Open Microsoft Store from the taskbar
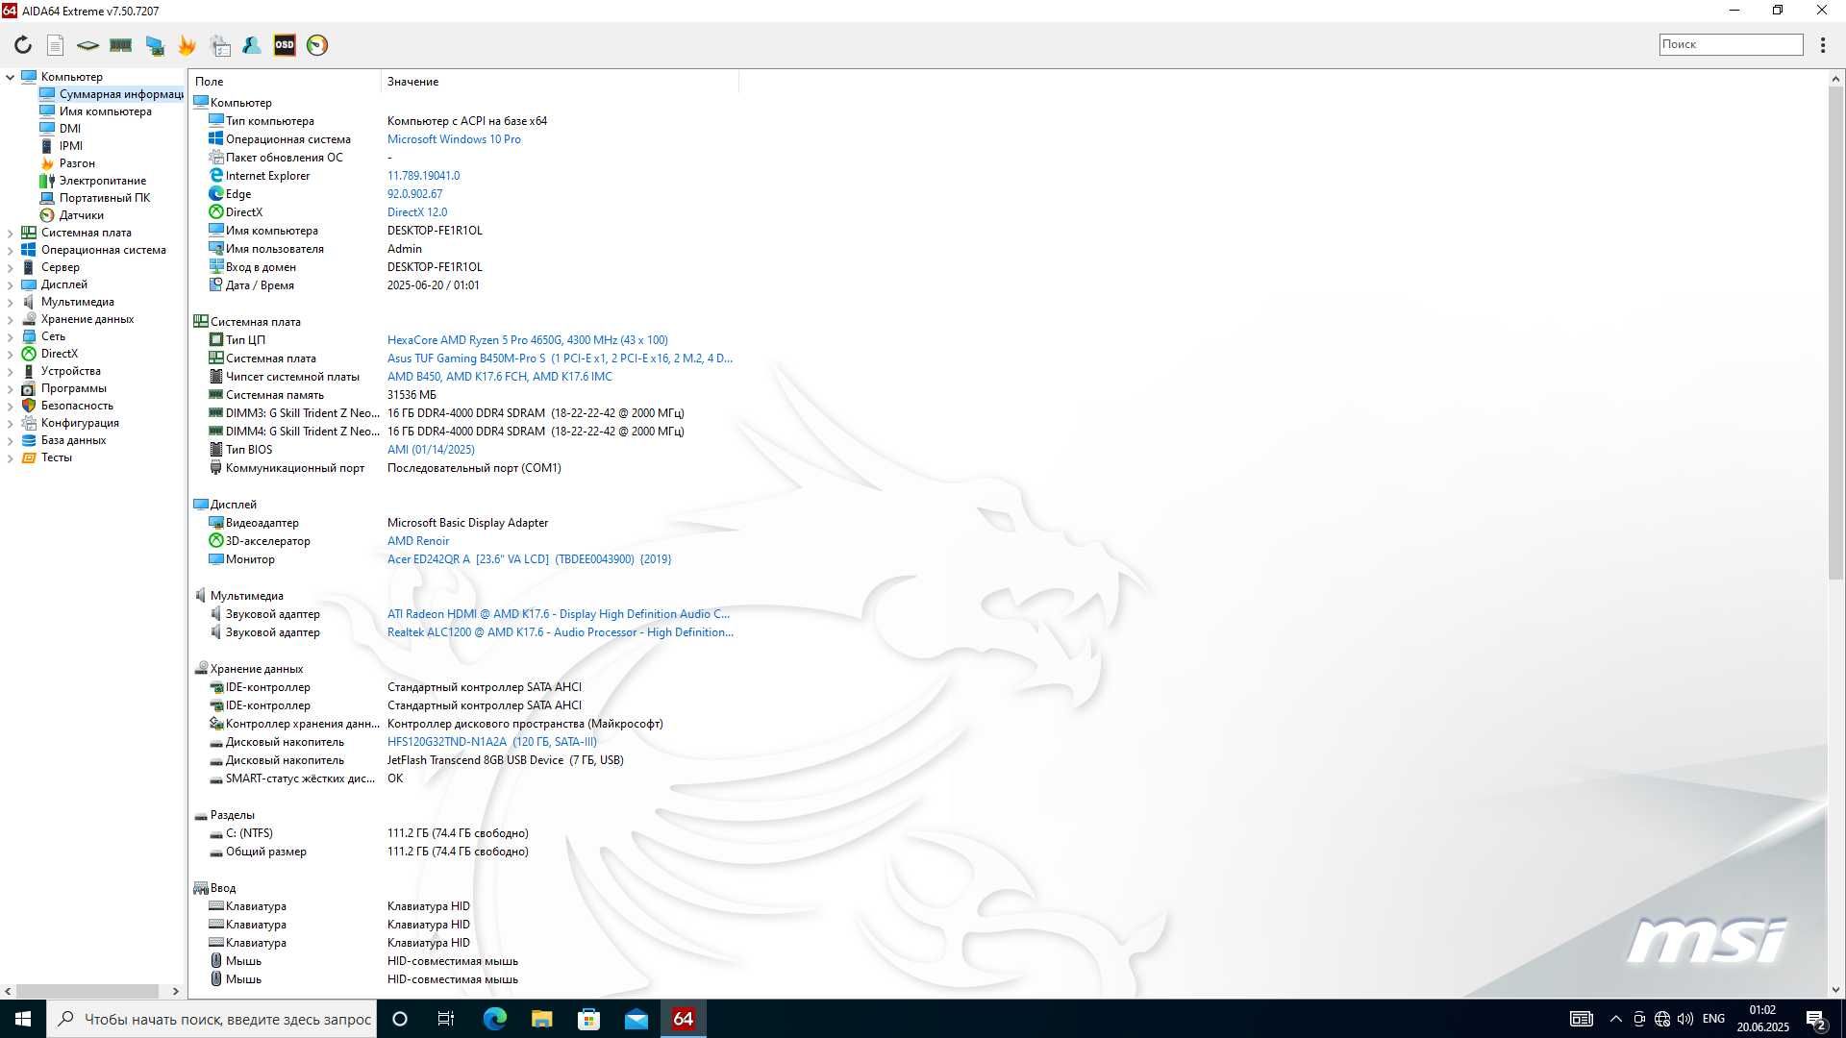 point(588,1019)
